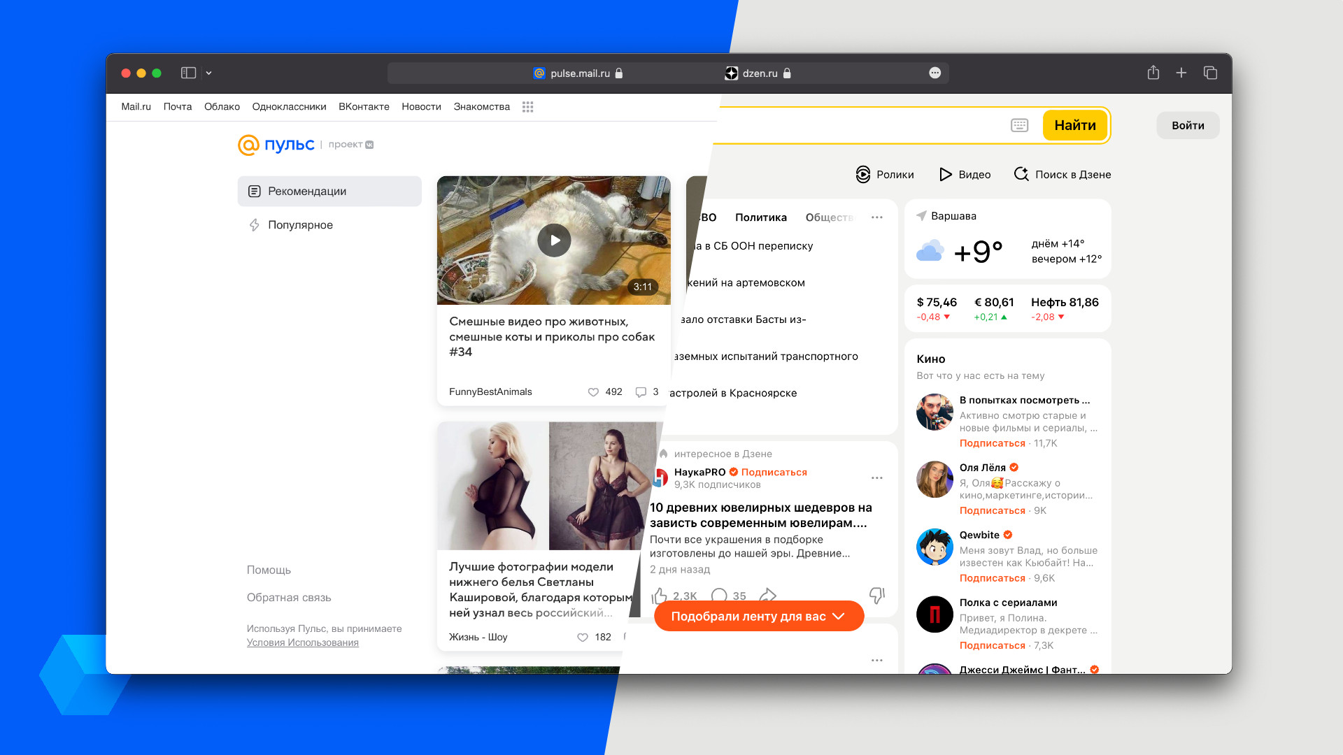This screenshot has height=755, width=1343.
Task: Open Одноклассники in the top bar
Action: (289, 107)
